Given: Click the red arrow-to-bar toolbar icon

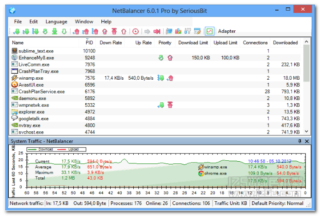Looking at the screenshot, I should pyautogui.click(x=157, y=31).
